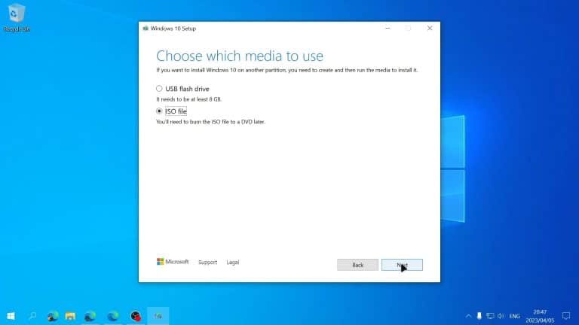Click the Windows Setup taskbar icon
This screenshot has height=325, width=579.
coord(158,316)
